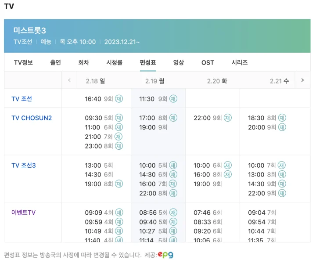Viewport: 316px width, 263px height.
Task: Open the TV정보 tab
Action: click(23, 62)
